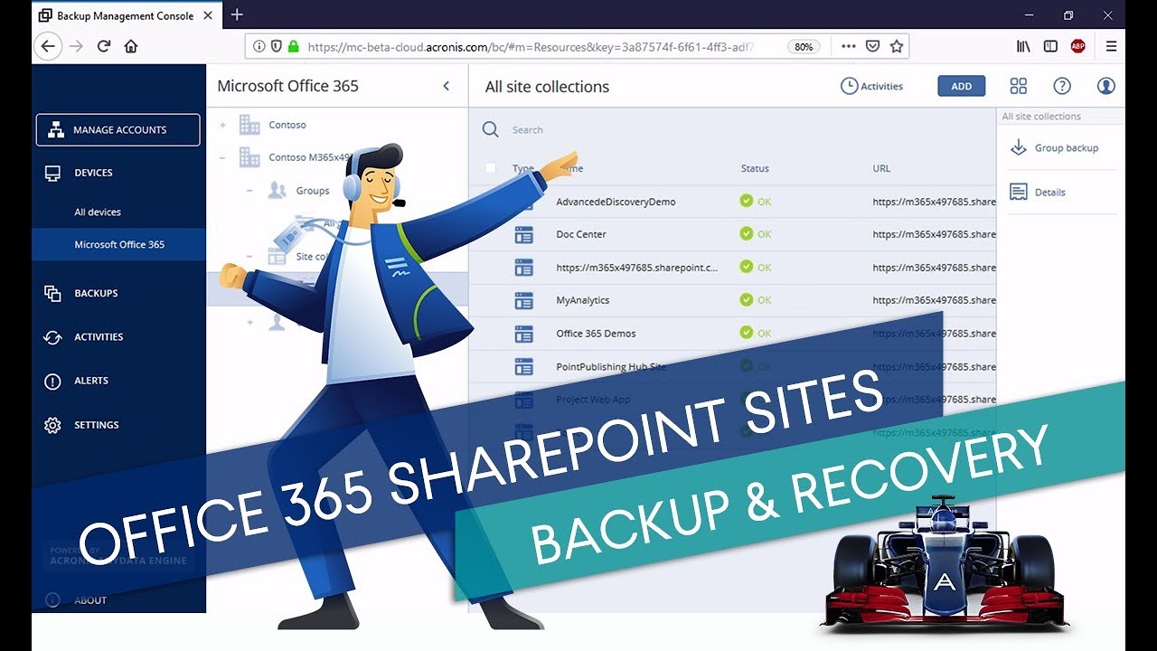This screenshot has height=651, width=1157.
Task: Open the user account profile icon
Action: coord(1106,86)
